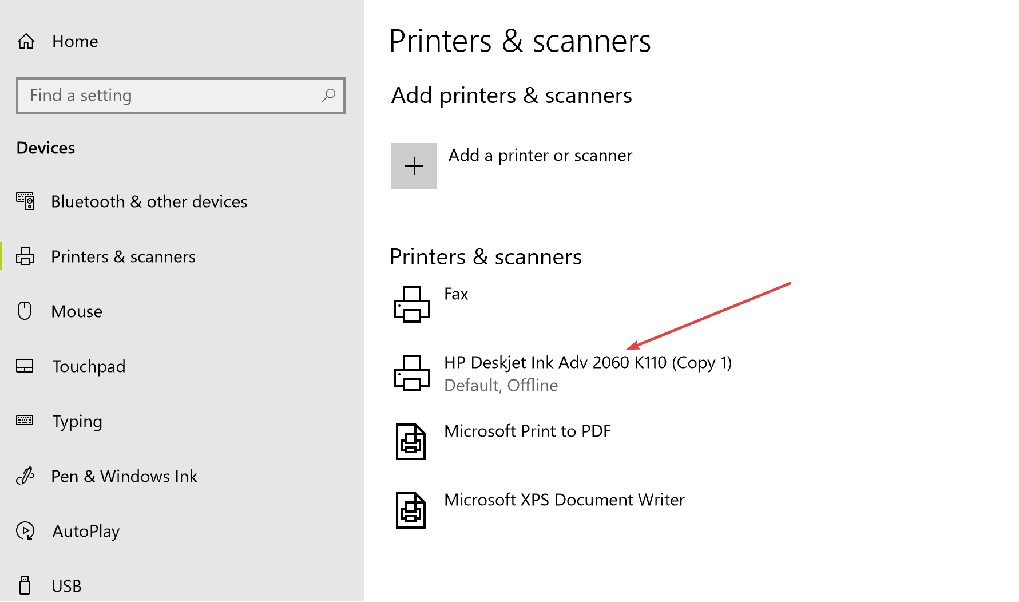Open the USB settings page
Image resolution: width=1019 pixels, height=602 pixels.
point(66,586)
